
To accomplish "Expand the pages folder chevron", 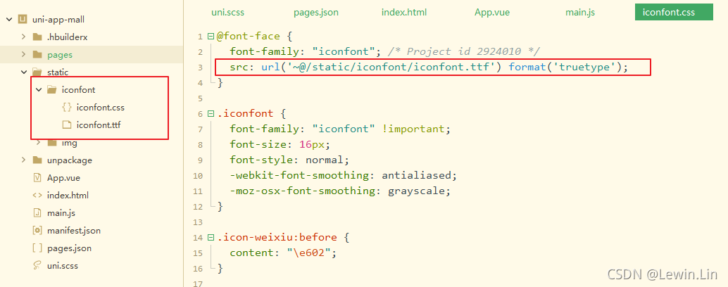I will click(x=23, y=55).
